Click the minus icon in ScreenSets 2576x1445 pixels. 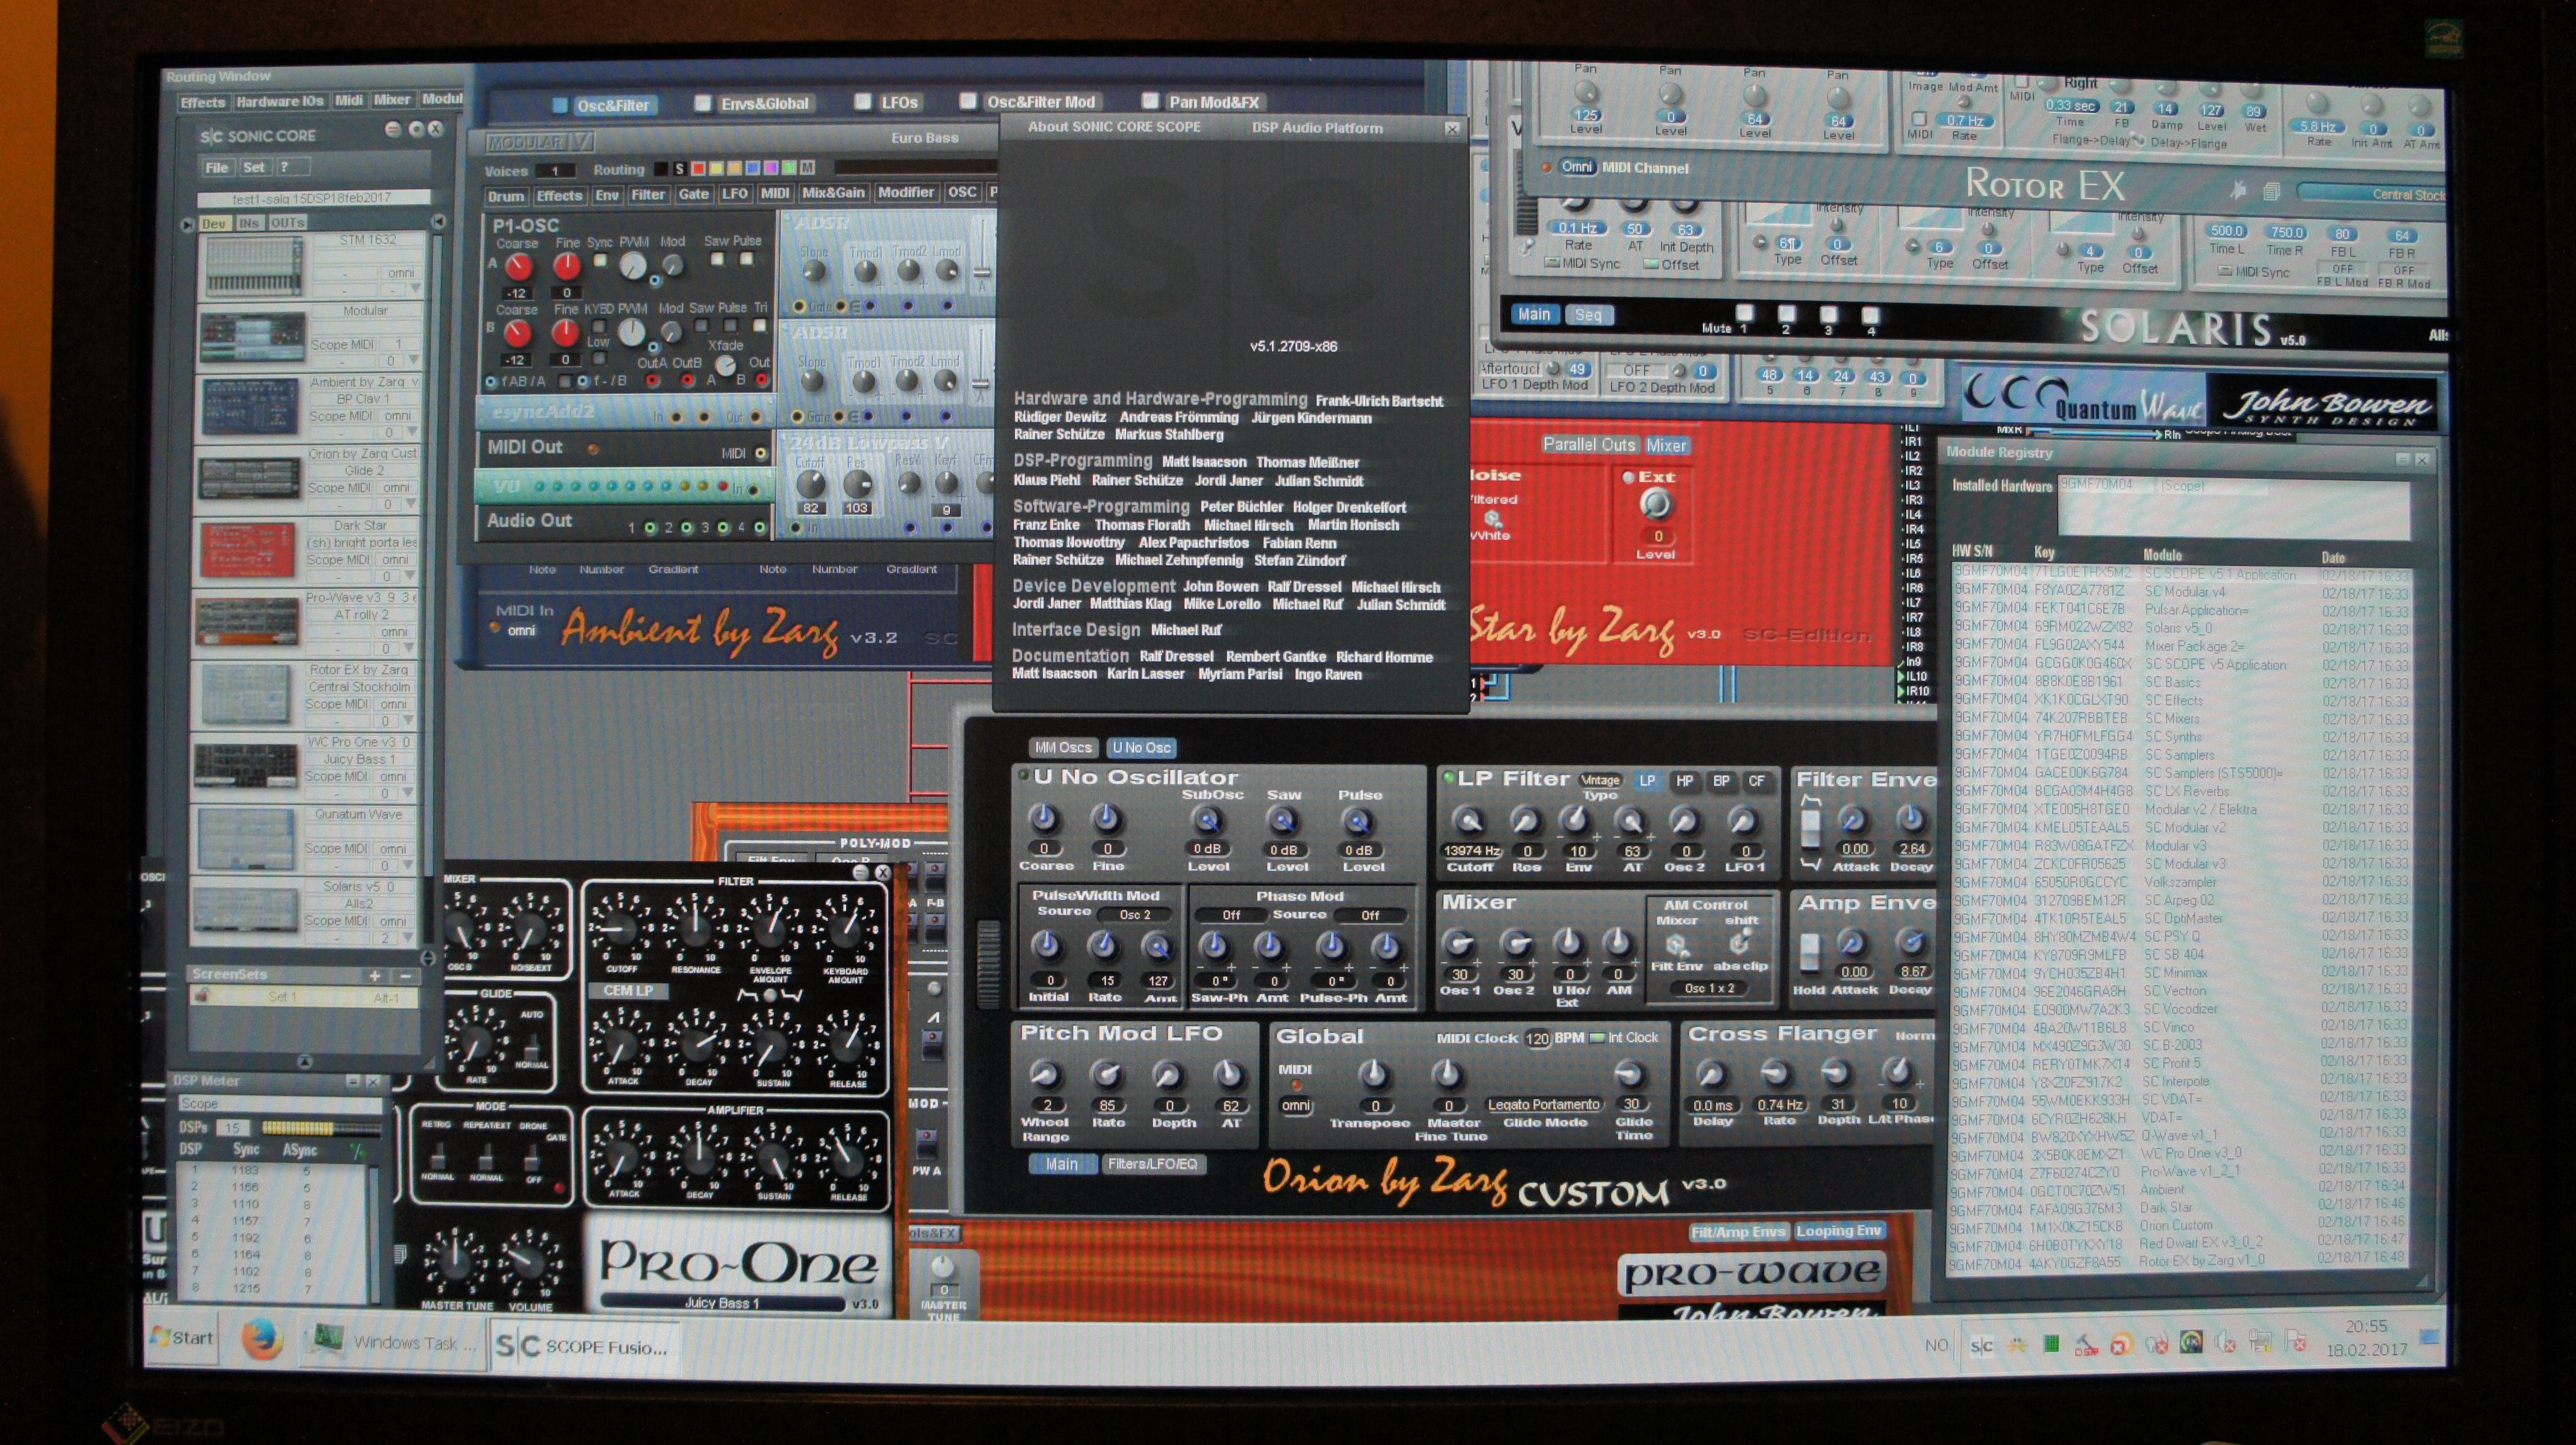point(406,976)
